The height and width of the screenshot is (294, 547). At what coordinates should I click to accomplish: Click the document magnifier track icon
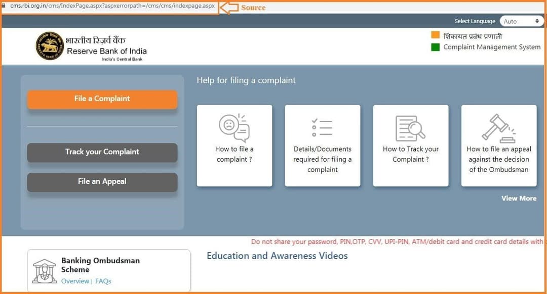point(410,128)
